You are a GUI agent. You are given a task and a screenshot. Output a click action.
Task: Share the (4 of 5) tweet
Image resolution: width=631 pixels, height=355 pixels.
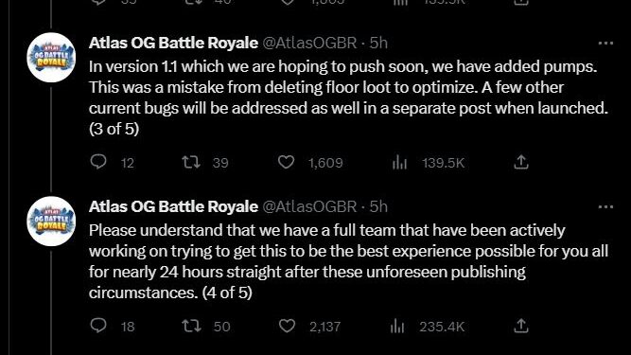pos(520,326)
